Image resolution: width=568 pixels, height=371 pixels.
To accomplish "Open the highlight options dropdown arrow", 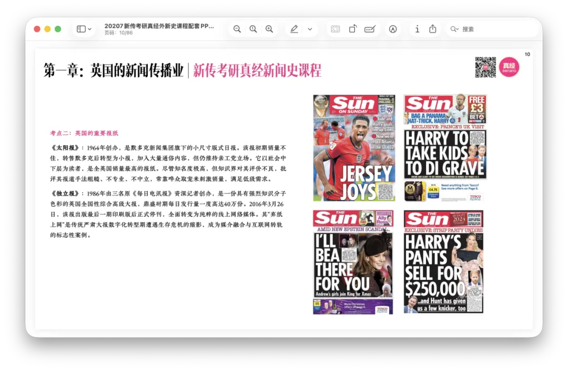I will click(x=310, y=29).
